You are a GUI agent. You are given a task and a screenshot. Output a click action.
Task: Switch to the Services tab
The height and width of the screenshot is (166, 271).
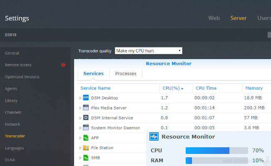[93, 74]
